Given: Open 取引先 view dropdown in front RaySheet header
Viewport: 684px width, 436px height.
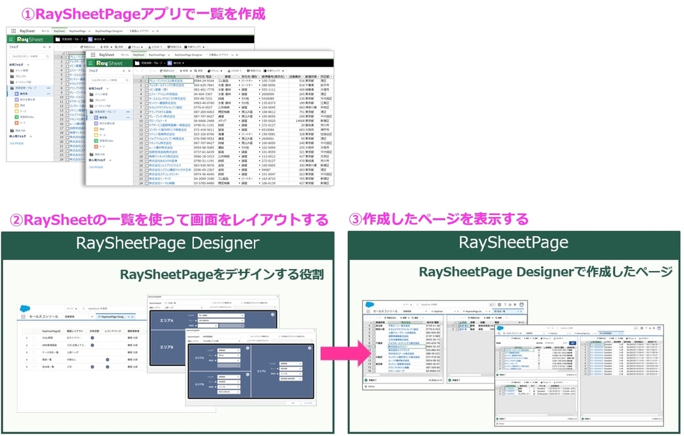Looking at the screenshot, I should point(184,63).
